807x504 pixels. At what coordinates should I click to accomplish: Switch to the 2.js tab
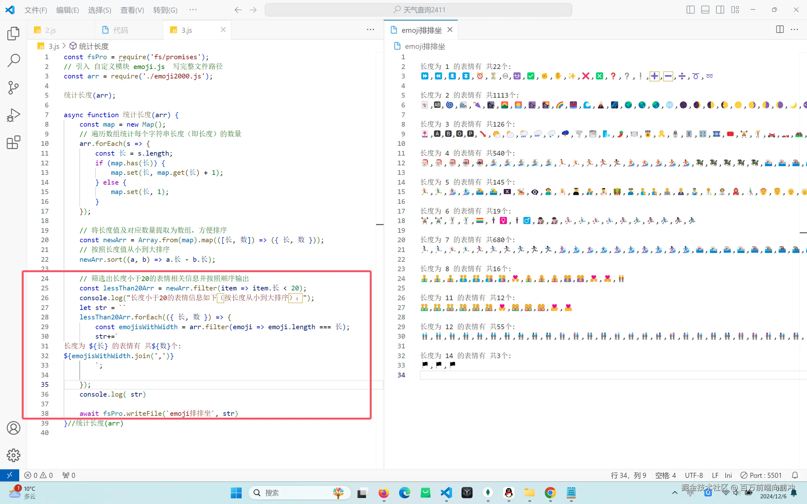[50, 30]
